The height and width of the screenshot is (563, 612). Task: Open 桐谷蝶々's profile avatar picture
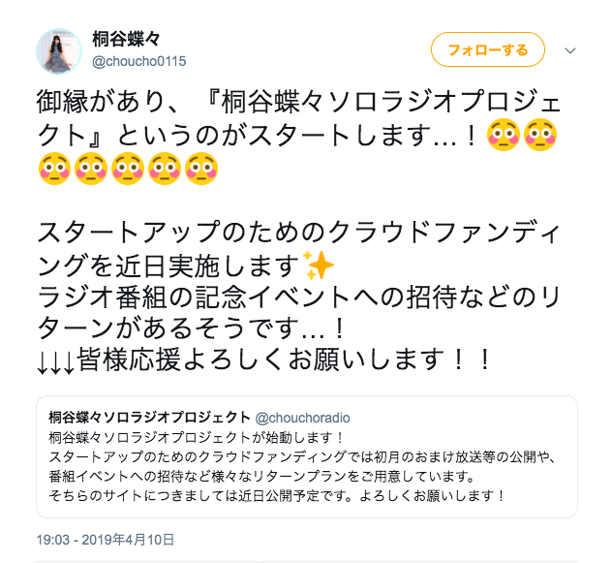[x=59, y=51]
